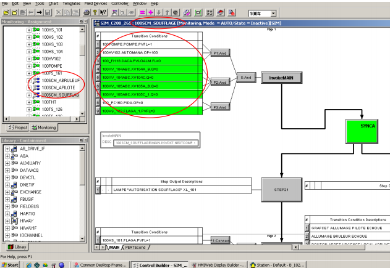Click the magenta equals sign toolbar icon

[x=142, y=13]
